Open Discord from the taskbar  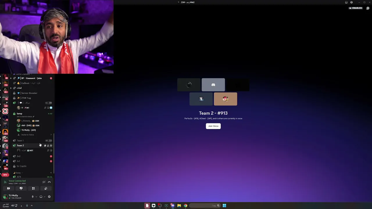tap(173, 206)
